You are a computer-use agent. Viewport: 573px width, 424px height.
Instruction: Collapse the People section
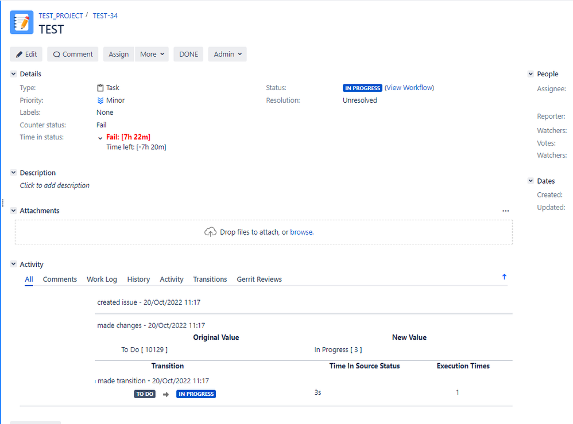(531, 74)
